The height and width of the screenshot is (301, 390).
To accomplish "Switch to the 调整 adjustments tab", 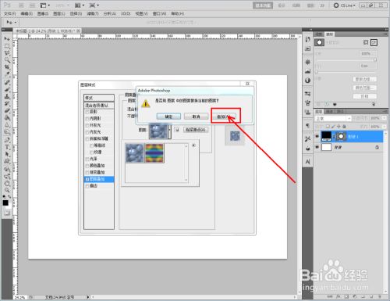I will [319, 34].
